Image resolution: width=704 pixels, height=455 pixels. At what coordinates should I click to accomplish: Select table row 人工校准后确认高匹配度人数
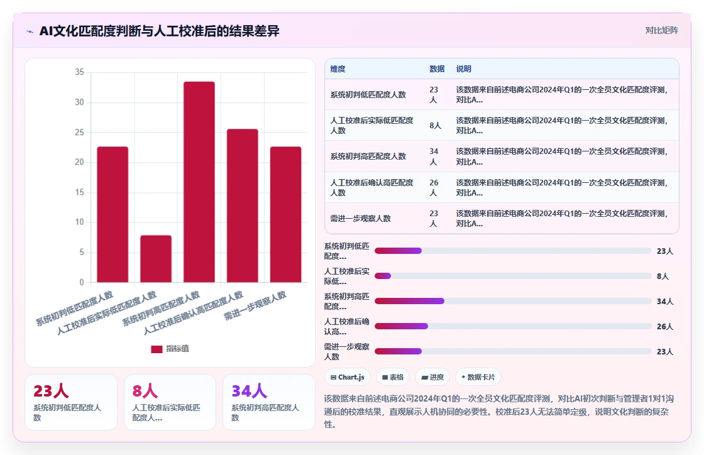(502, 187)
